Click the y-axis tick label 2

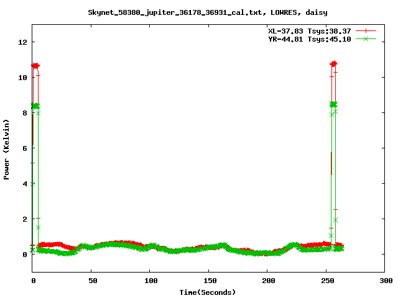pos(25,219)
